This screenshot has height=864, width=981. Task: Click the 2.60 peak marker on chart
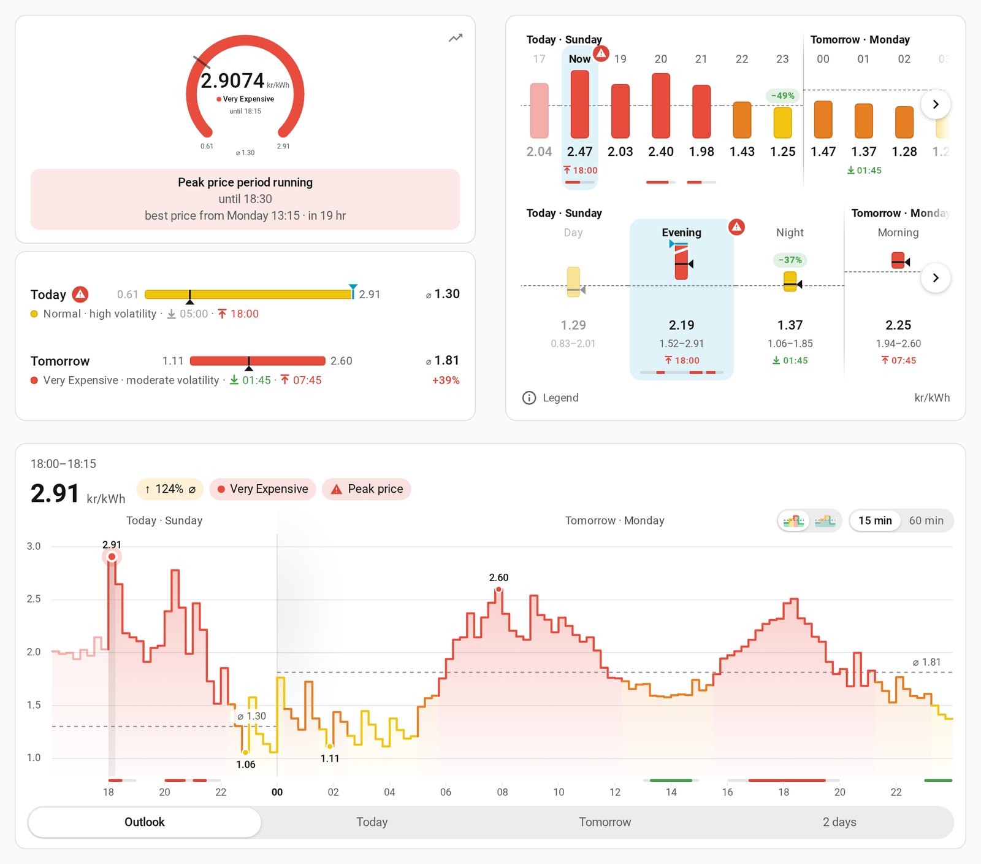pos(499,590)
